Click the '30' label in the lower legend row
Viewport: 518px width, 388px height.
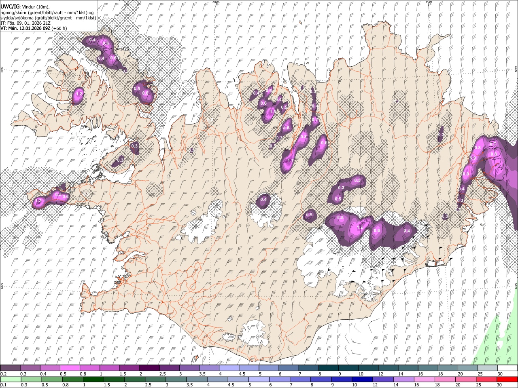(499, 385)
